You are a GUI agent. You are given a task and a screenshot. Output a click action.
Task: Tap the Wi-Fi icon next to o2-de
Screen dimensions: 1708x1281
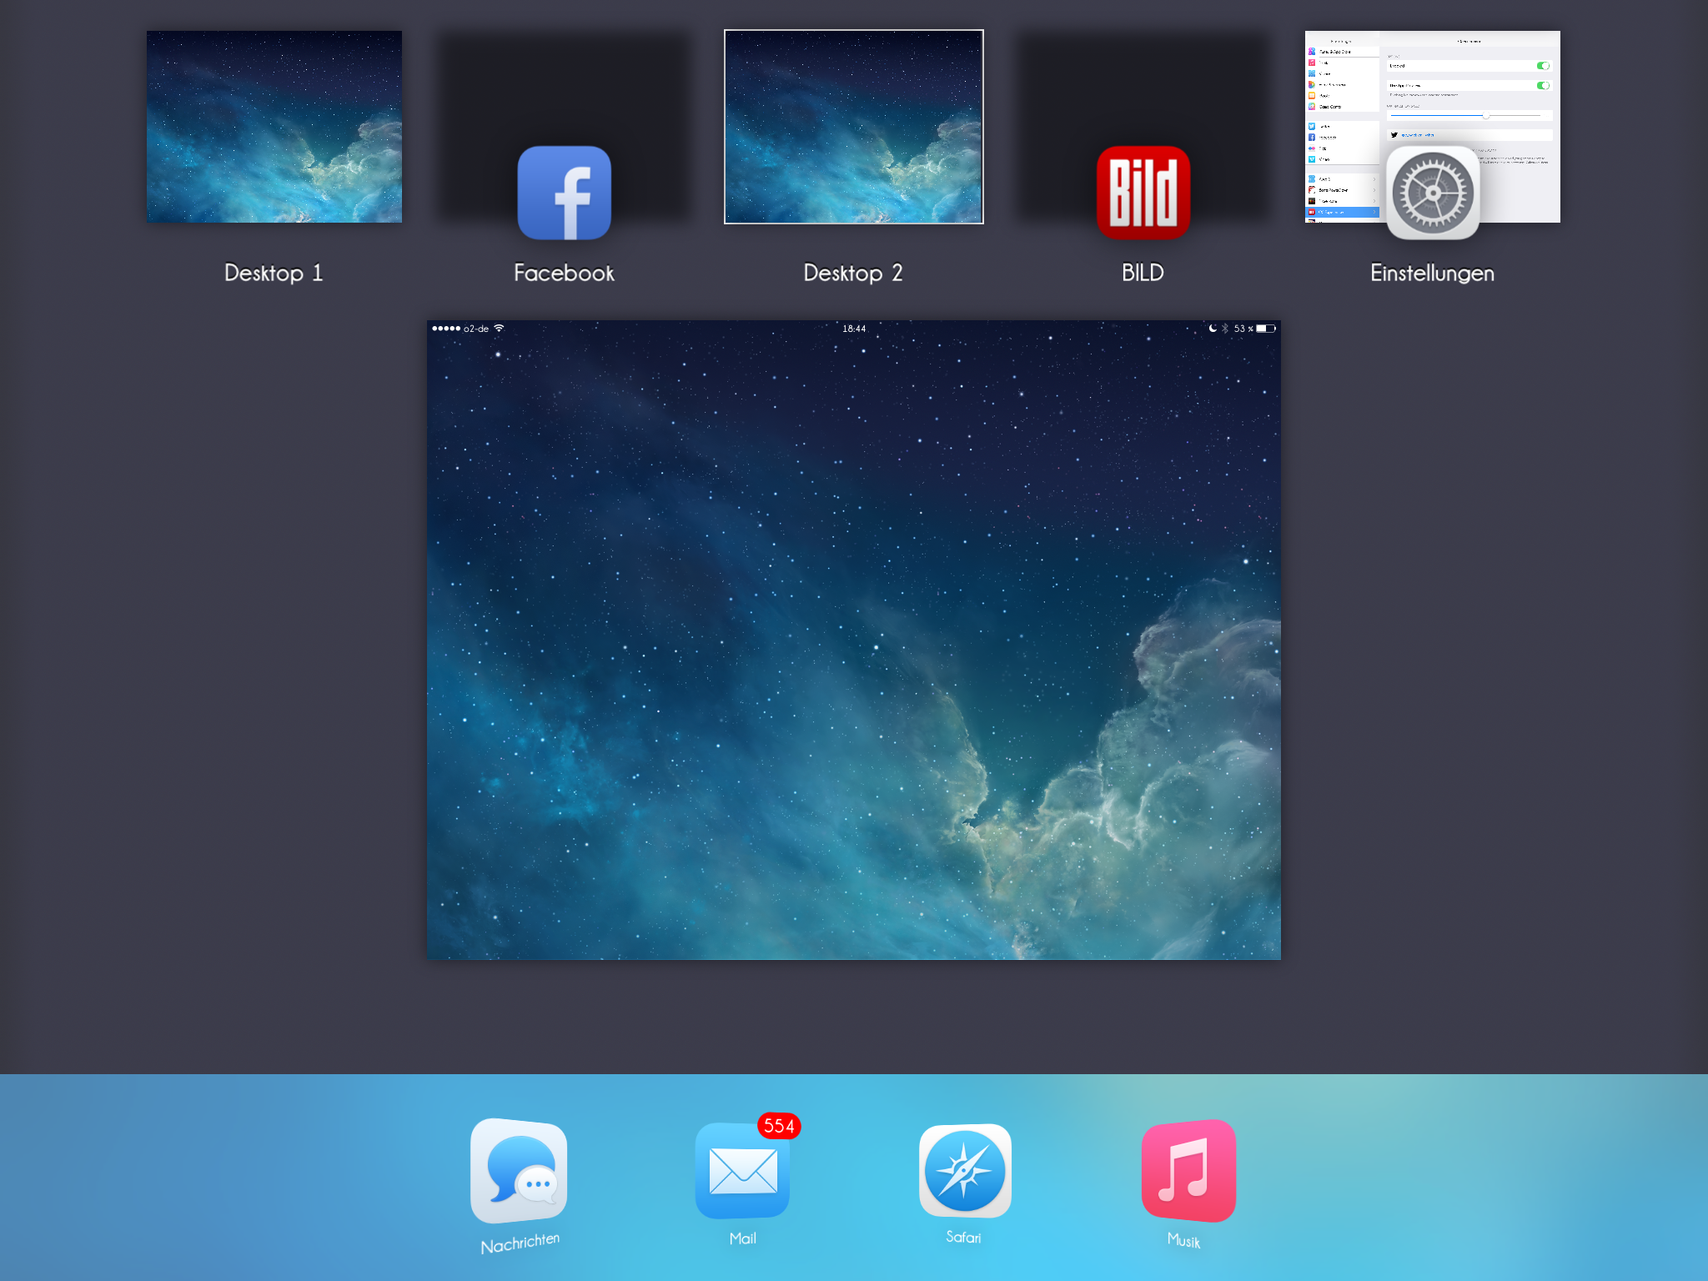(499, 329)
